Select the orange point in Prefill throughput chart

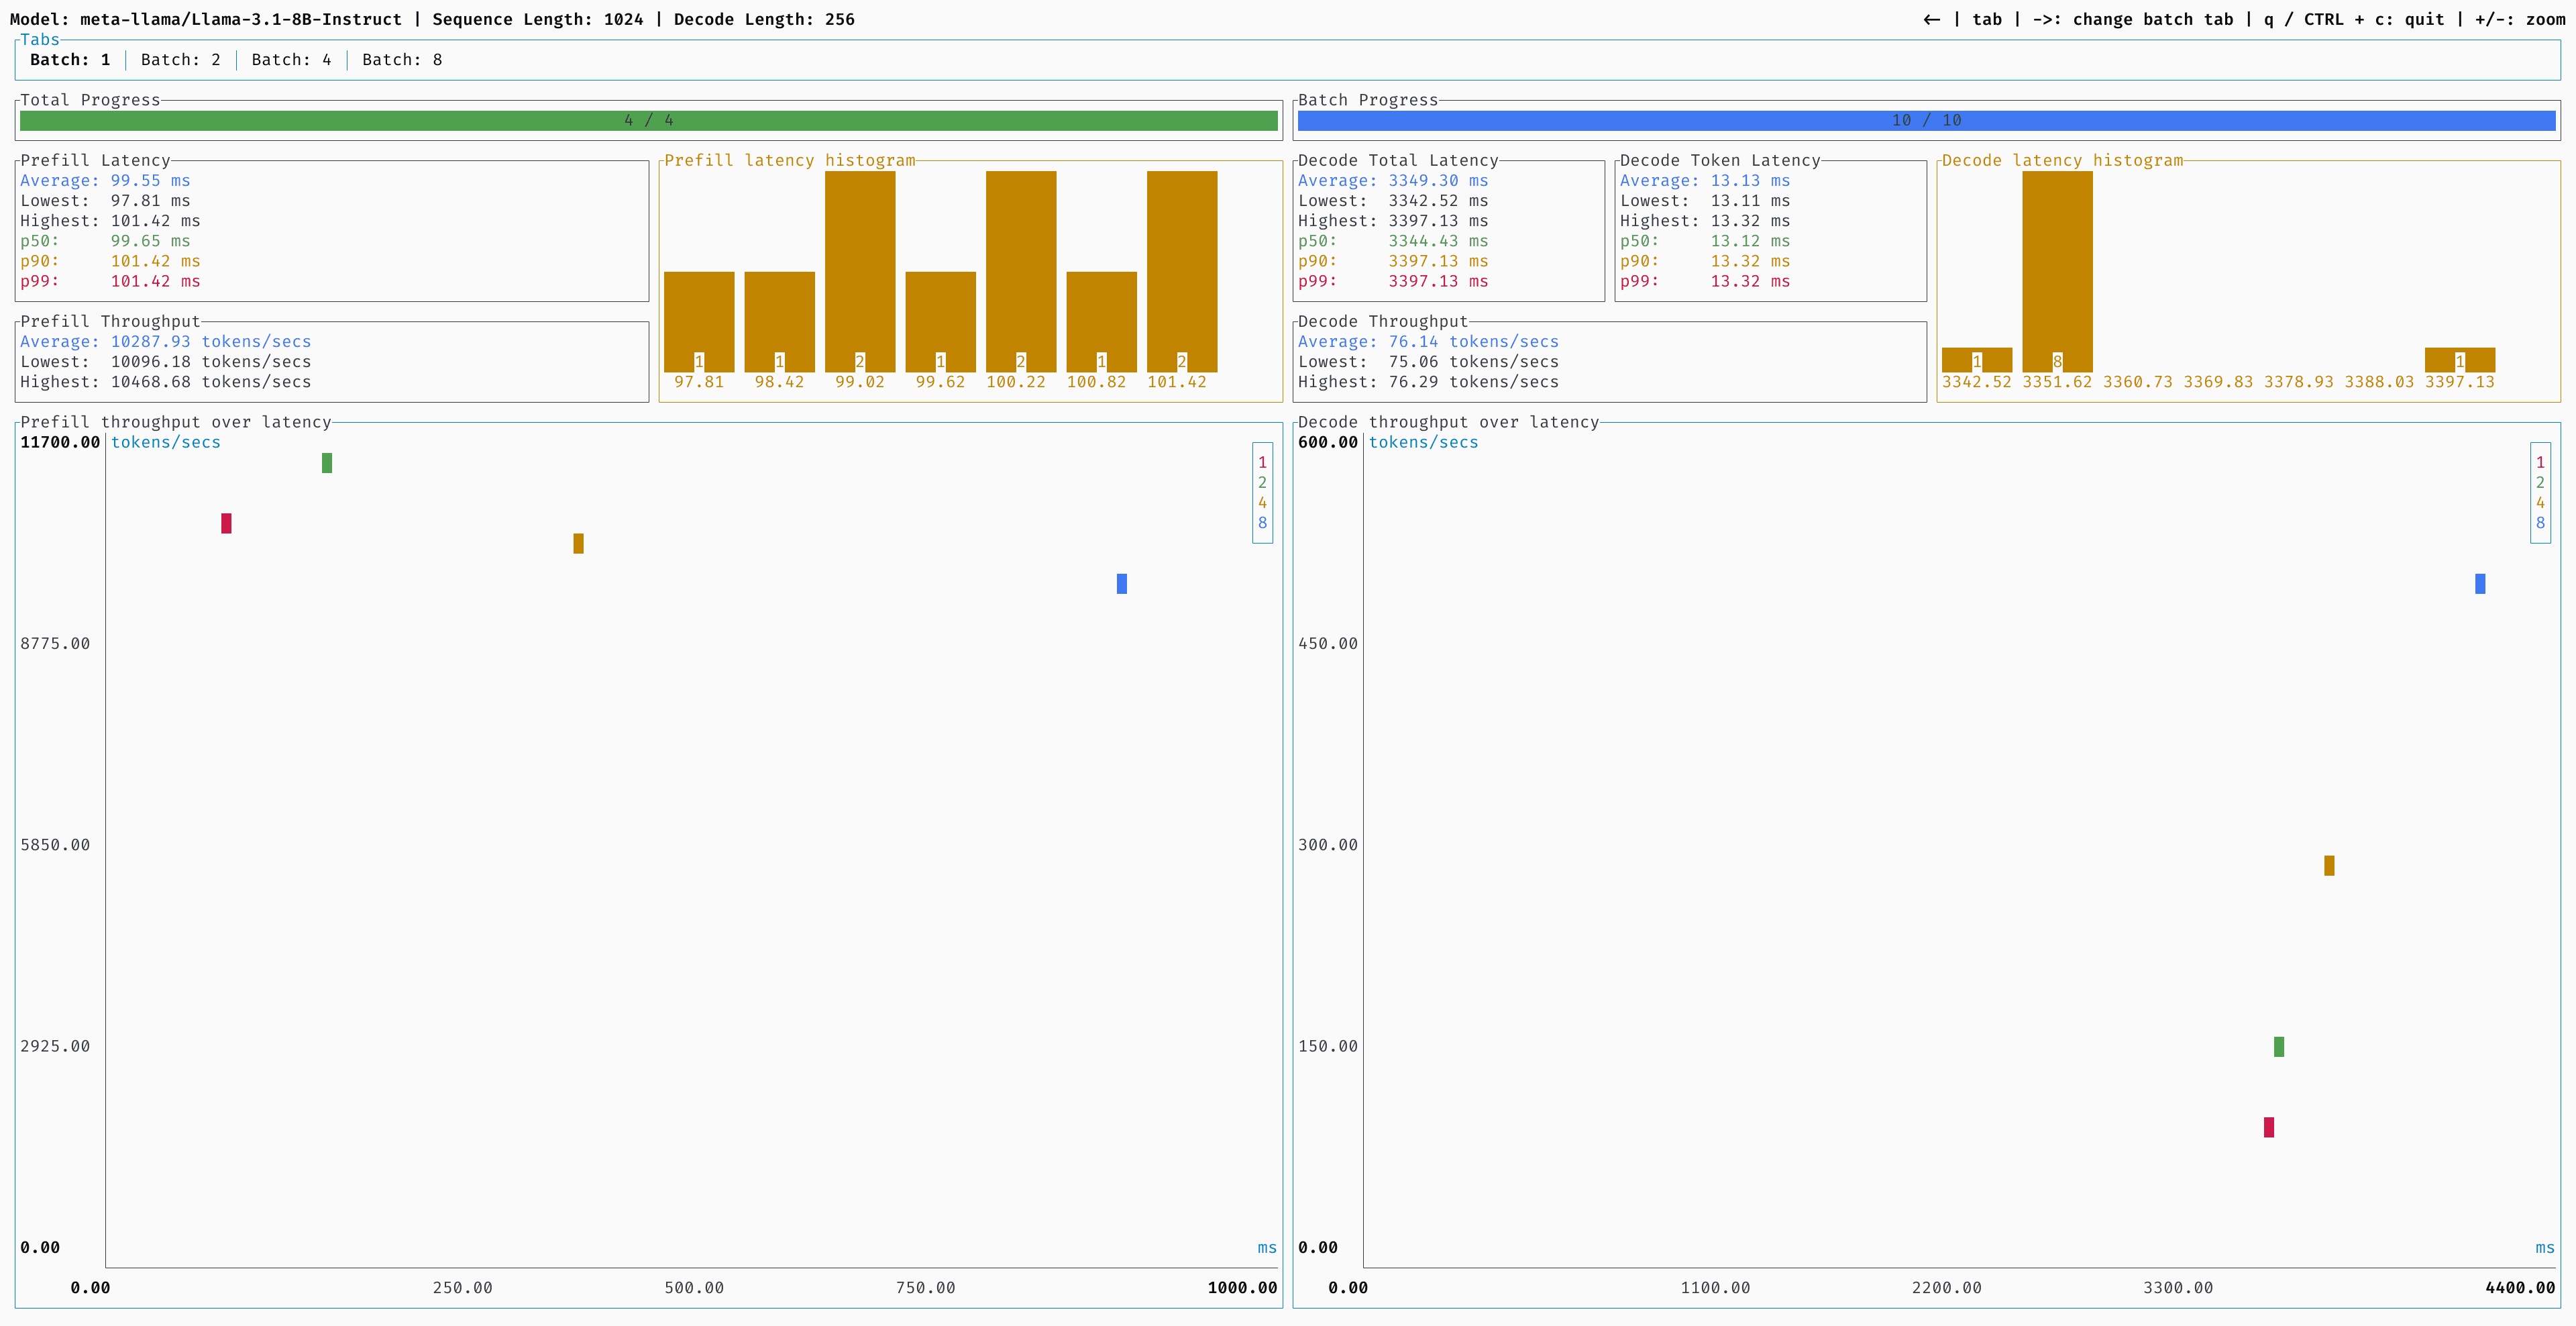(578, 543)
